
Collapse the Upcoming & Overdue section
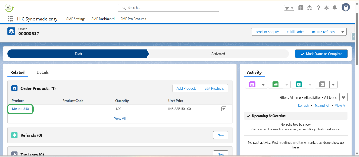click(248, 116)
